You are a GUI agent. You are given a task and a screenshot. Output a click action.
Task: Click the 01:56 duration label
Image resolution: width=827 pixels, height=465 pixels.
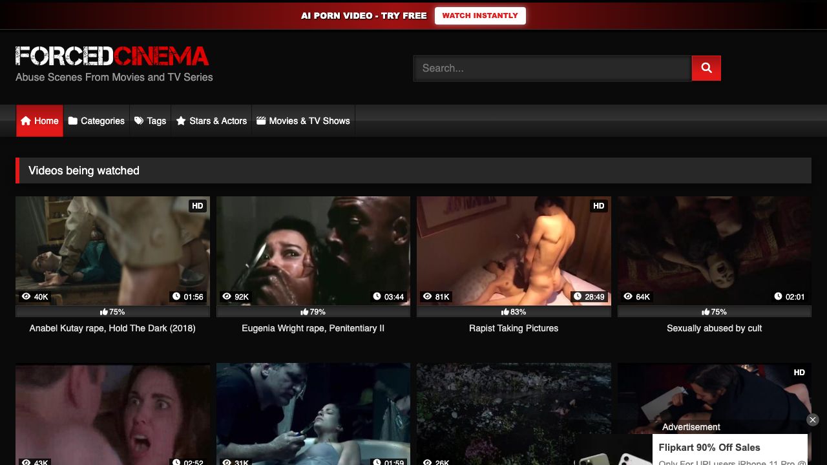coord(188,297)
